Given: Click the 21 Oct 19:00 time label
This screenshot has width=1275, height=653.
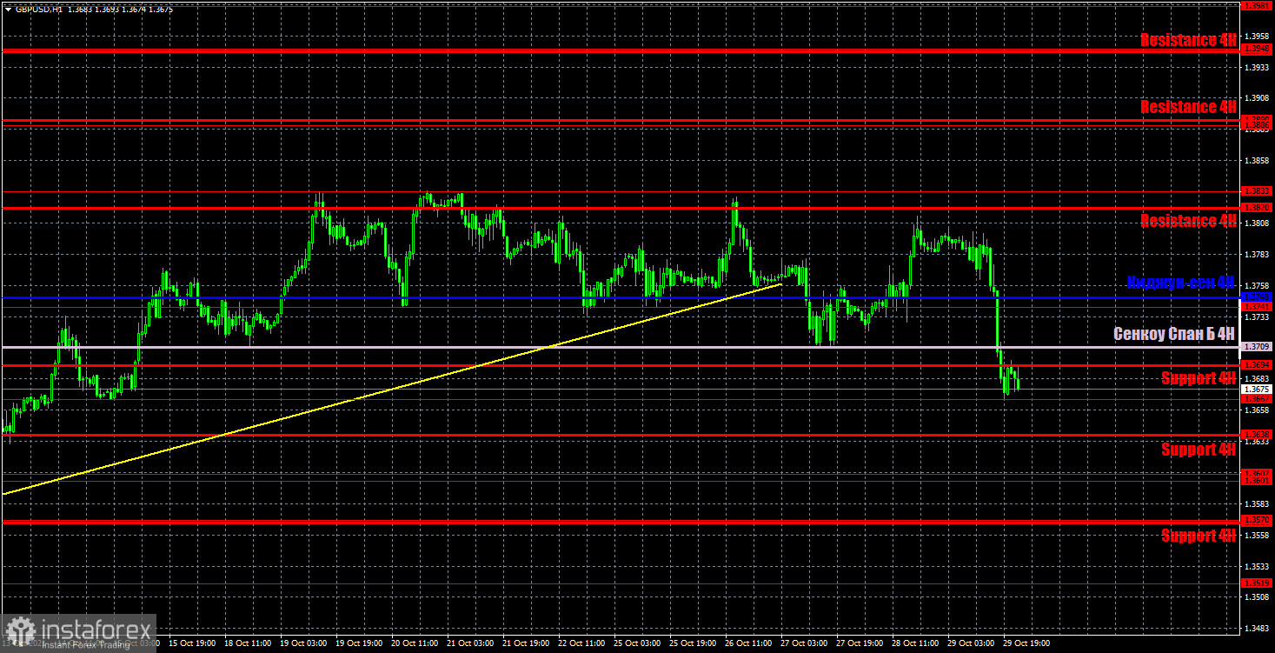Looking at the screenshot, I should coord(527,644).
